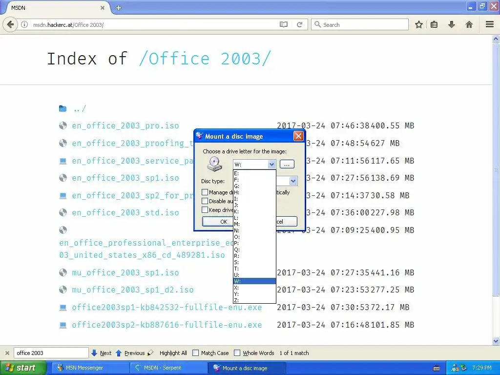The width and height of the screenshot is (500, 375).
Task: Reload the page with refresh icon
Action: (299, 24)
